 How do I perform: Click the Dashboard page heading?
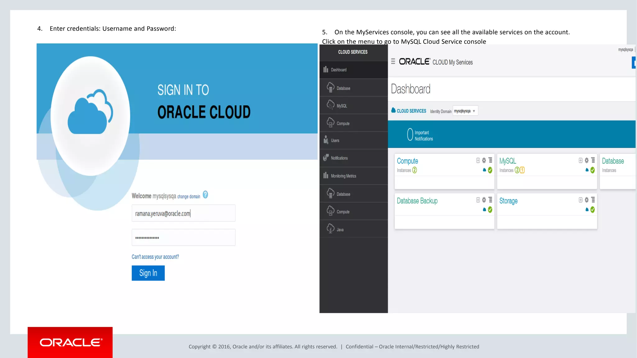411,89
